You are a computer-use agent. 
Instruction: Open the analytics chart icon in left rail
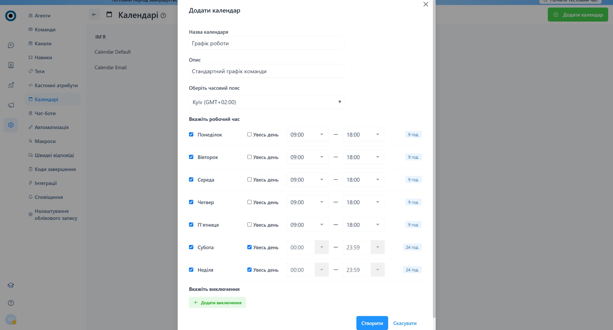pos(11,85)
